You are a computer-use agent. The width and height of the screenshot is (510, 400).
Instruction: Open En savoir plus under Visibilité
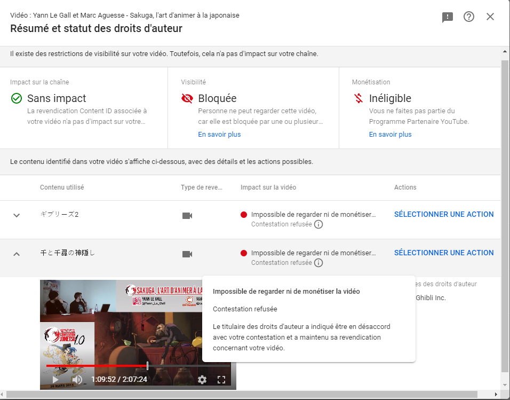tap(219, 134)
